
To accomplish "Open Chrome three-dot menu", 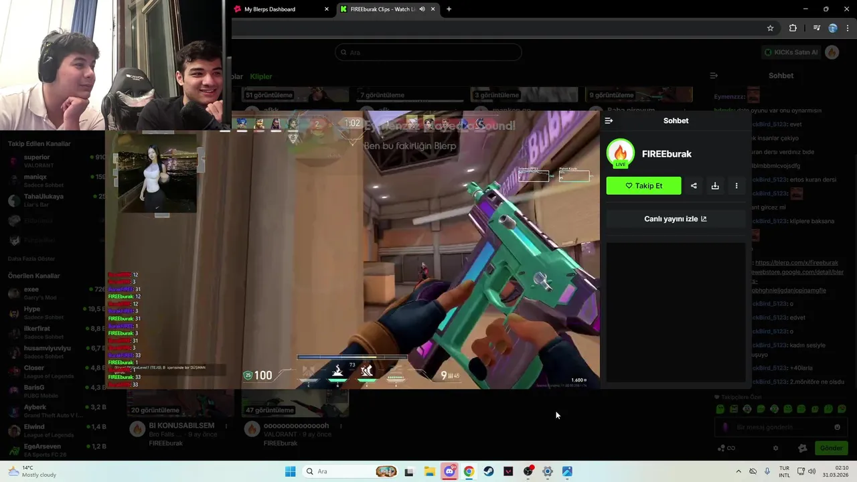I will click(x=848, y=28).
